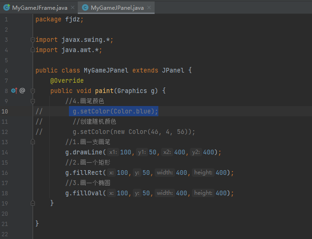Click line number 1 in the gutter
Viewport: 312px width, 239px height.
(6, 20)
